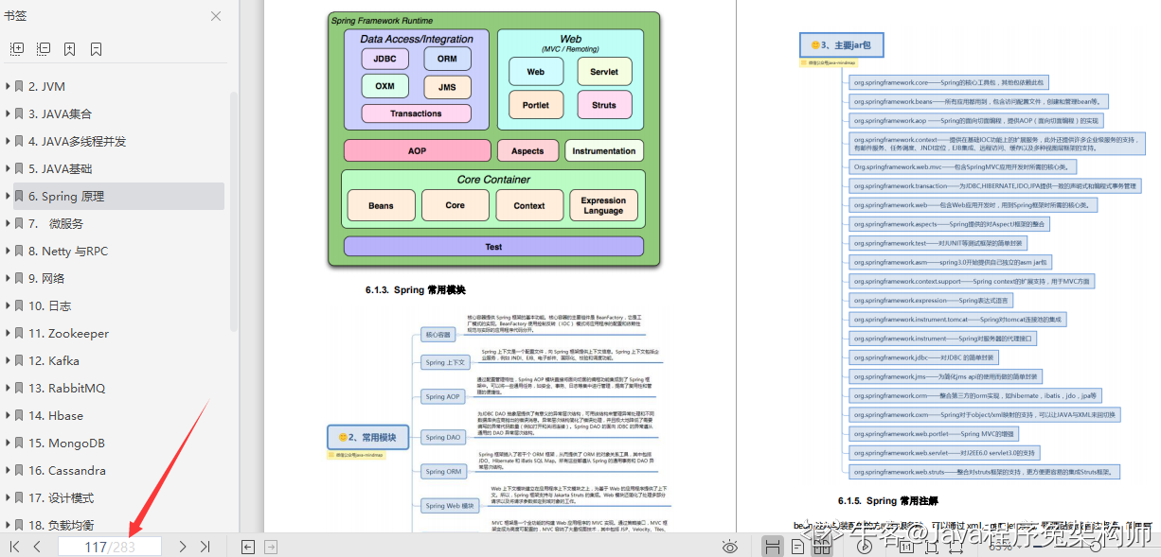Click the org.springframework.jdbc jar entry
The image size is (1161, 557).
coord(924,357)
